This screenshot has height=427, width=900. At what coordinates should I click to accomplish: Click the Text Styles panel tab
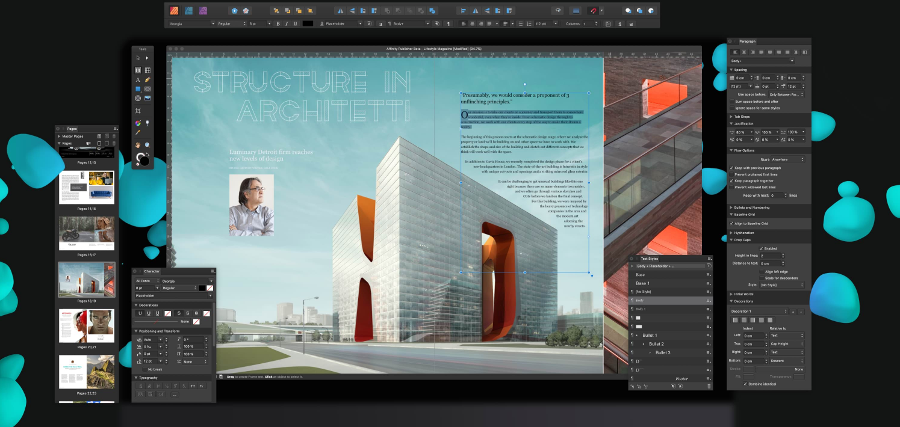(x=649, y=259)
